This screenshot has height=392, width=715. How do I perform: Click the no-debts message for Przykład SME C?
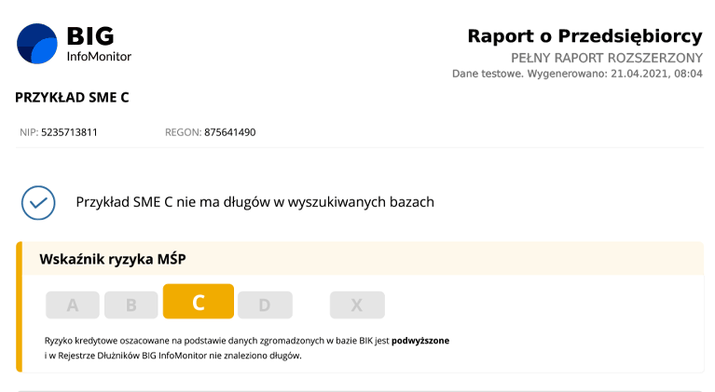[x=254, y=202]
